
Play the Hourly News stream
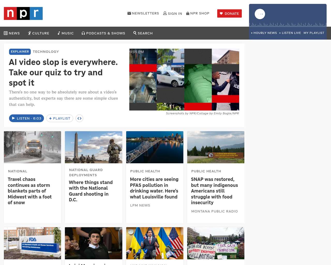click(264, 33)
